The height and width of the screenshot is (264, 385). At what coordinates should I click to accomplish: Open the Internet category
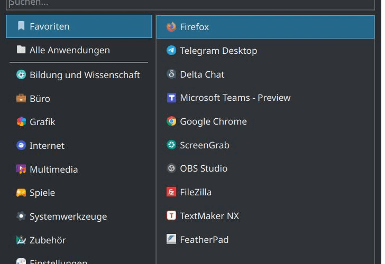(79, 146)
